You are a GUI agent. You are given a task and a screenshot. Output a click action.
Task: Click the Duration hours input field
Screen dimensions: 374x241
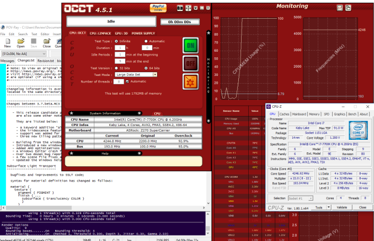click(x=120, y=48)
